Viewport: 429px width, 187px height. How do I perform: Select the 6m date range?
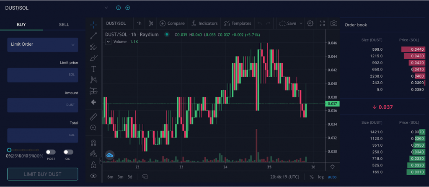110,177
